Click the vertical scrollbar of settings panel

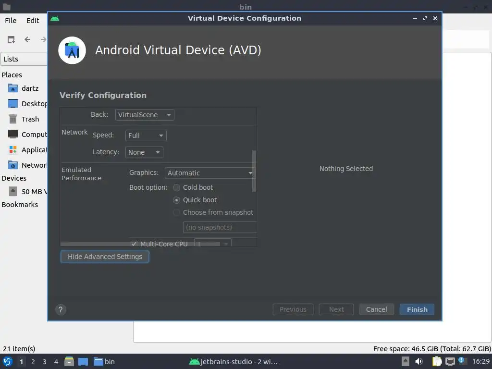(x=254, y=171)
